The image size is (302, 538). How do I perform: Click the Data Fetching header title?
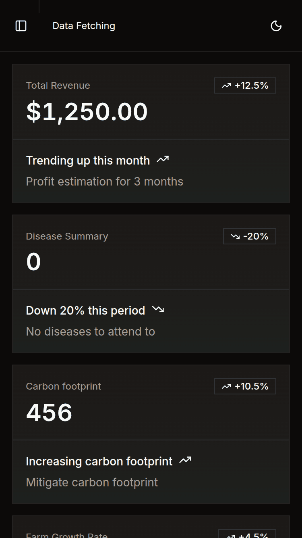click(x=84, y=26)
